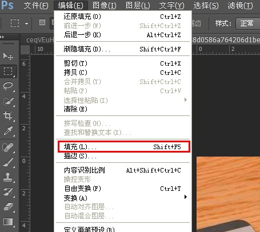260x232 pixels.
Task: Select the Move tool
Action: coord(8,56)
